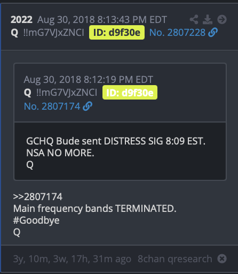Click the share icon on post 2022
The image size is (238, 274).
tap(194, 19)
